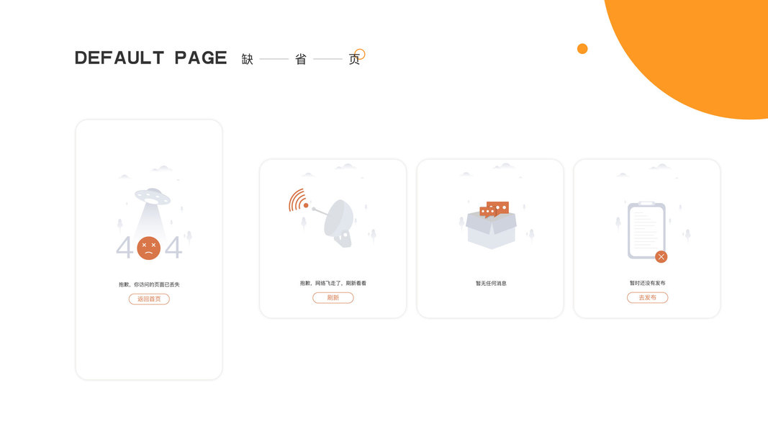This screenshot has height=432, width=768.
Task: Click the orange X badge on clipboard
Action: 661,256
